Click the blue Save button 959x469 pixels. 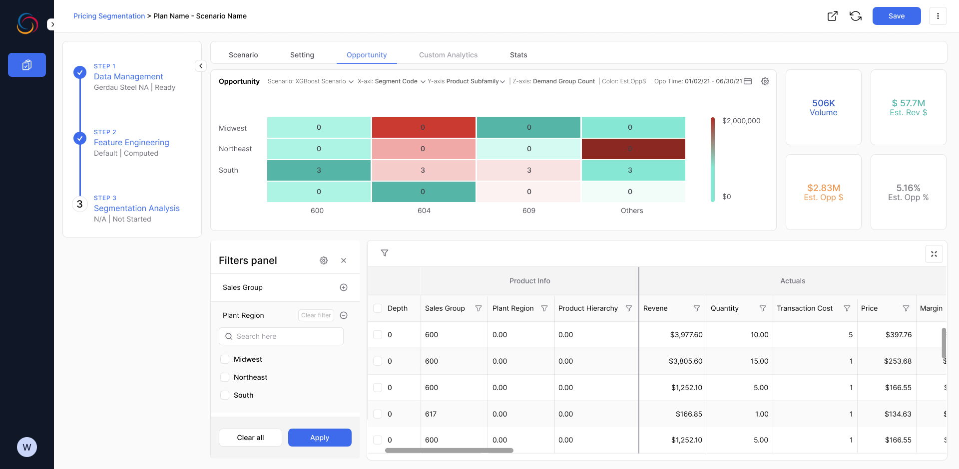click(896, 16)
